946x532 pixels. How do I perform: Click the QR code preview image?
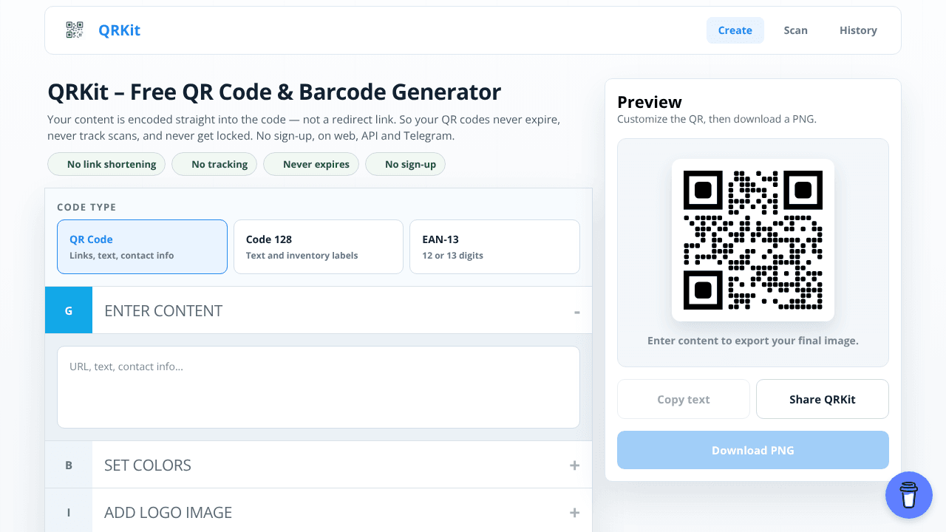(x=753, y=240)
